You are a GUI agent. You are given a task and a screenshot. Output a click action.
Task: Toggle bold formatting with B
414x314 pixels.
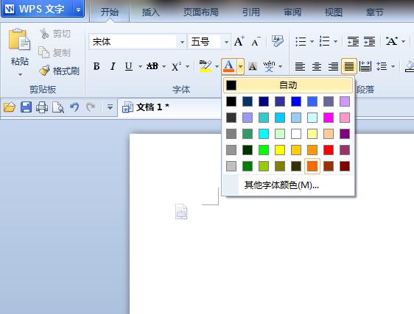(x=97, y=66)
